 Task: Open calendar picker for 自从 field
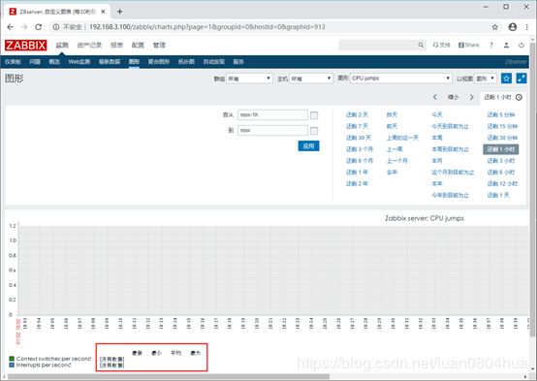point(314,115)
